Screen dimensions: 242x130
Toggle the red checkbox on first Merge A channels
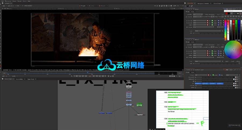208,20
